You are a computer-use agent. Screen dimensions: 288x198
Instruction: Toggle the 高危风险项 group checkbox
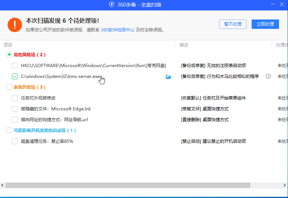[9, 54]
